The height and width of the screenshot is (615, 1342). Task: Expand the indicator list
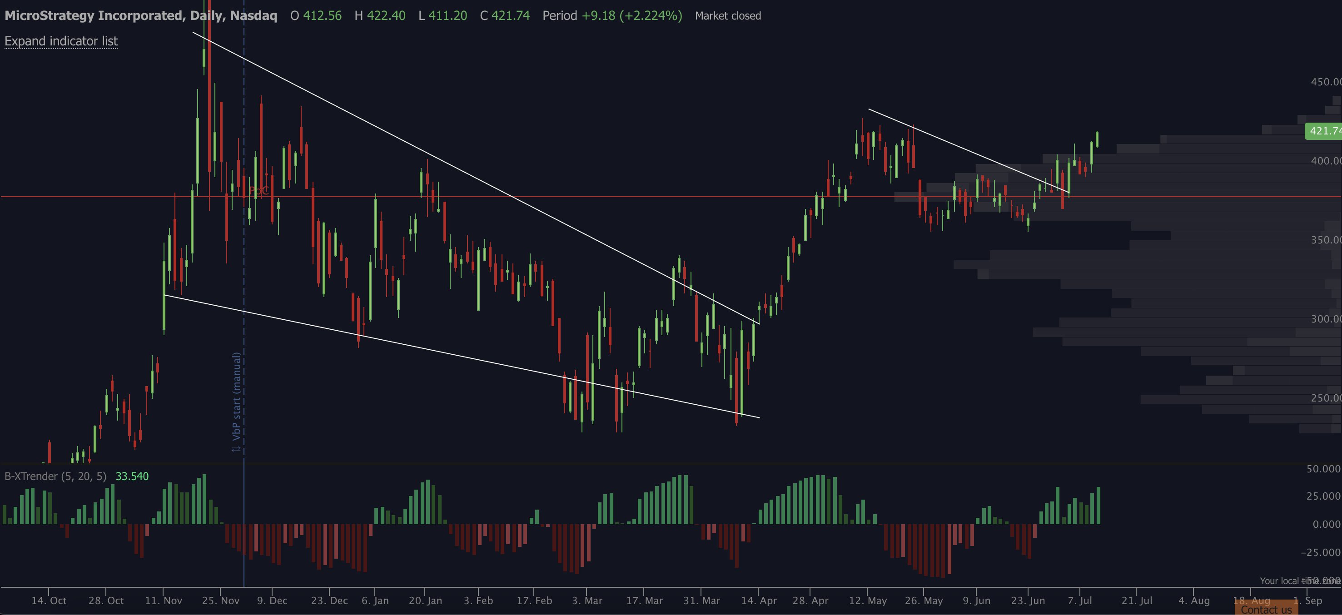coord(61,41)
